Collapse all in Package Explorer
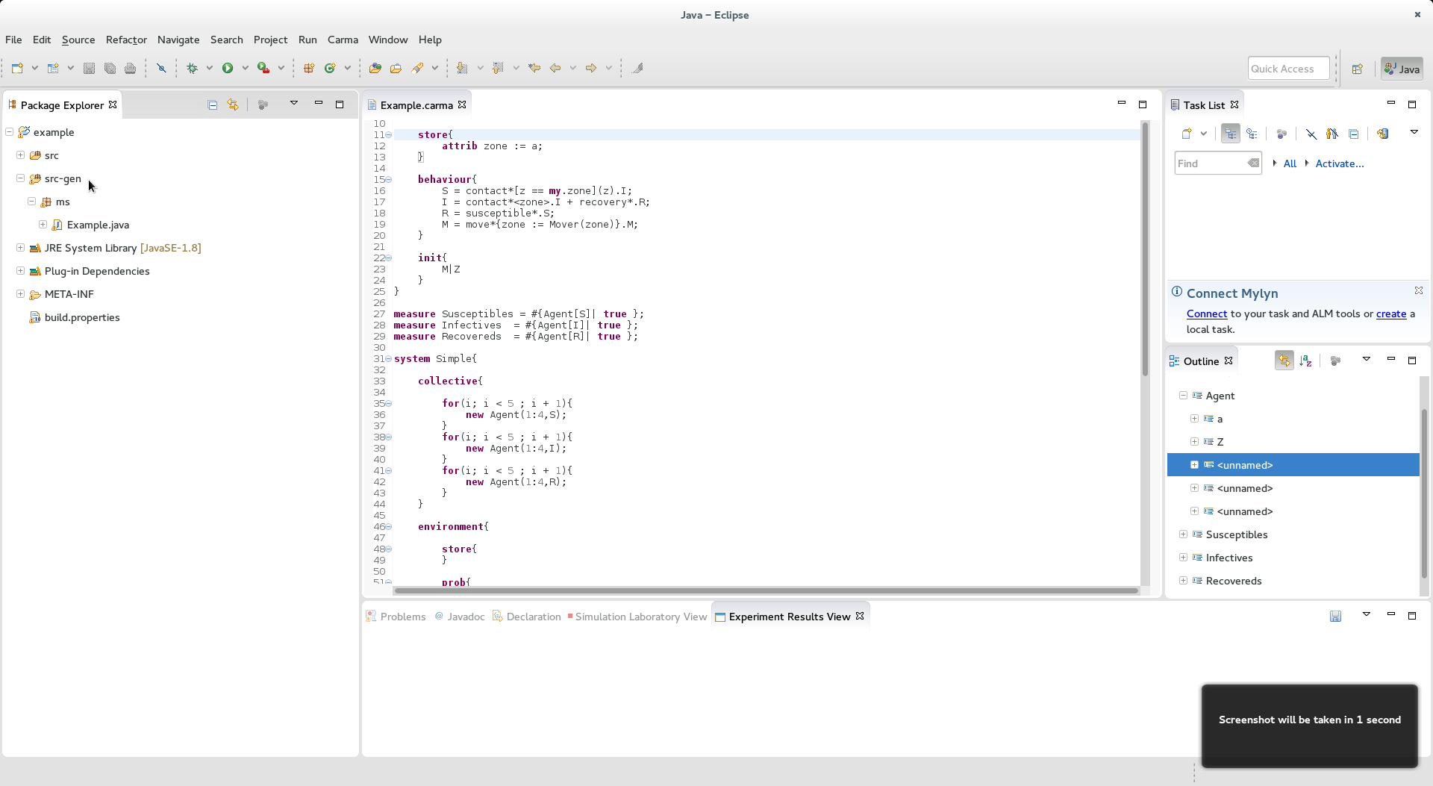The width and height of the screenshot is (1433, 786). point(213,105)
